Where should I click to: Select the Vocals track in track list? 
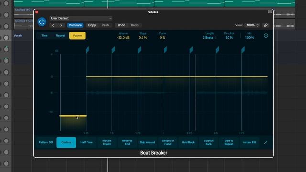point(18,36)
